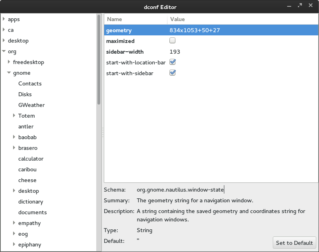Toggle the maximized checkbox
This screenshot has width=319, height=252.
(172, 41)
